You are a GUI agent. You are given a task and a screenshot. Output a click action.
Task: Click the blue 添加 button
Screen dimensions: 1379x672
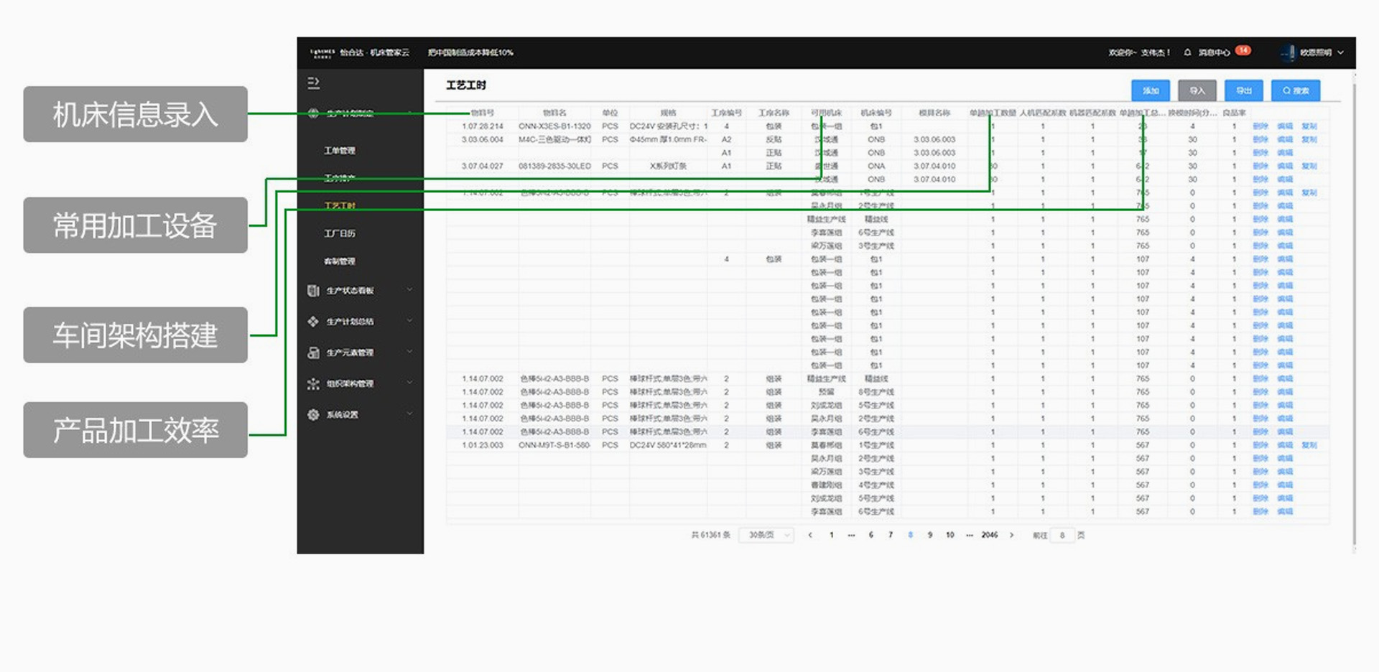coord(1151,90)
